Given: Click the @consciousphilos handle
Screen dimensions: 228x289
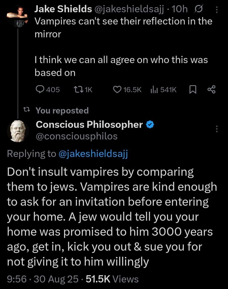Looking at the screenshot, I should 77,136.
